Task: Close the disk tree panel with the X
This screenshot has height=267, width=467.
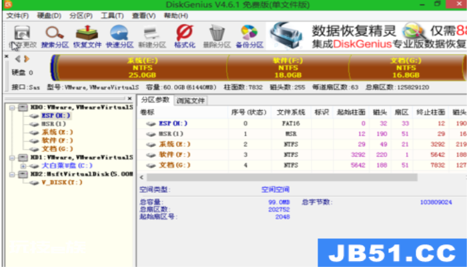Action: (129, 98)
